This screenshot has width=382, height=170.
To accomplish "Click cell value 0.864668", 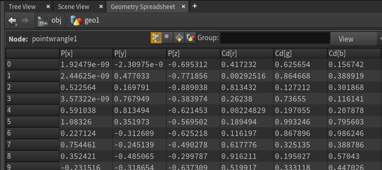I will (x=292, y=76).
